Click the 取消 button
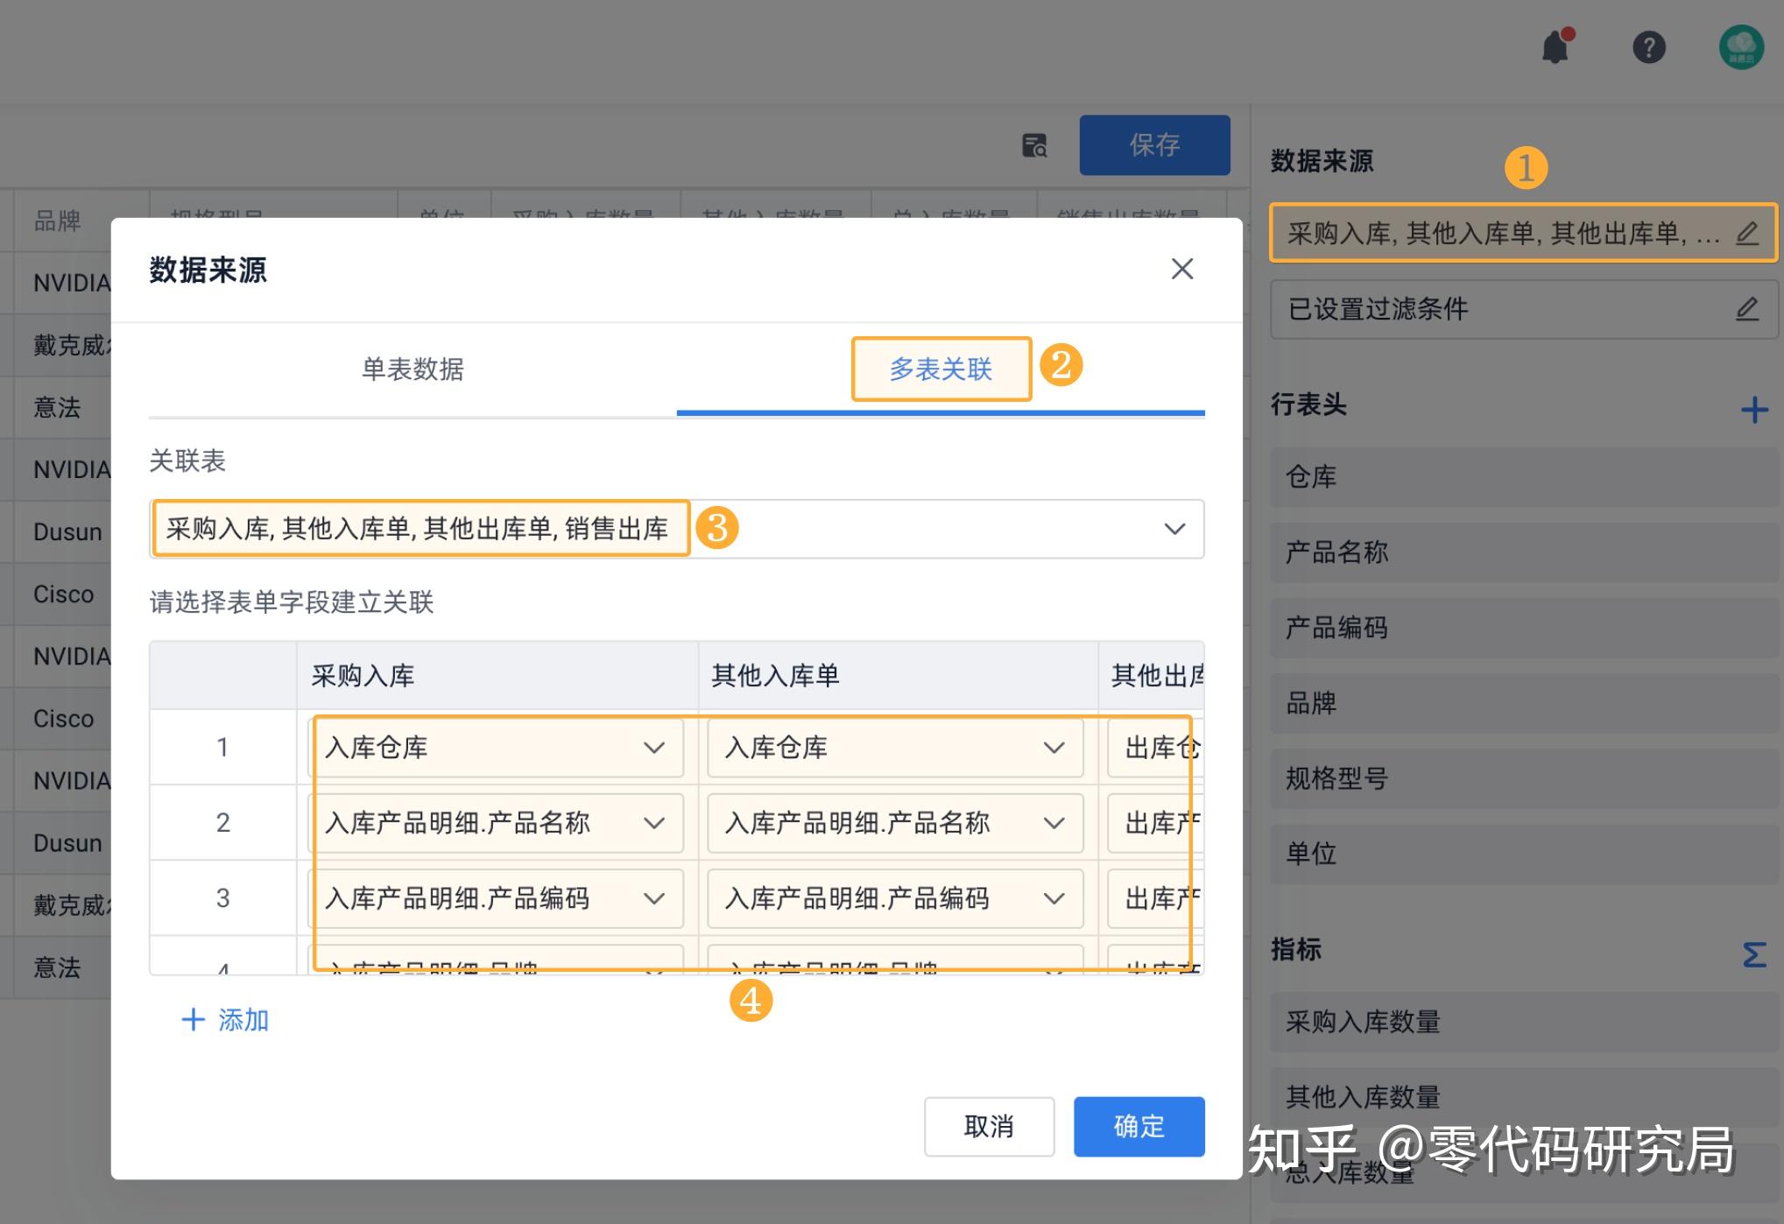Screen dimensions: 1784x1224 (x=989, y=1126)
